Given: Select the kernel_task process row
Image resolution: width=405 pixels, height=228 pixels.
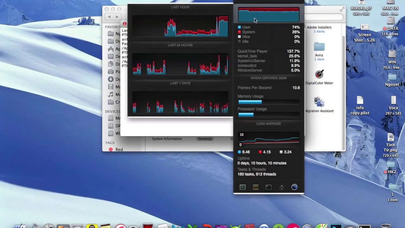Looking at the screenshot, I should tap(269, 56).
